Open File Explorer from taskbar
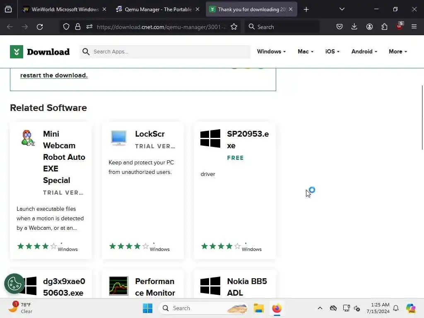424x318 pixels. click(x=258, y=308)
